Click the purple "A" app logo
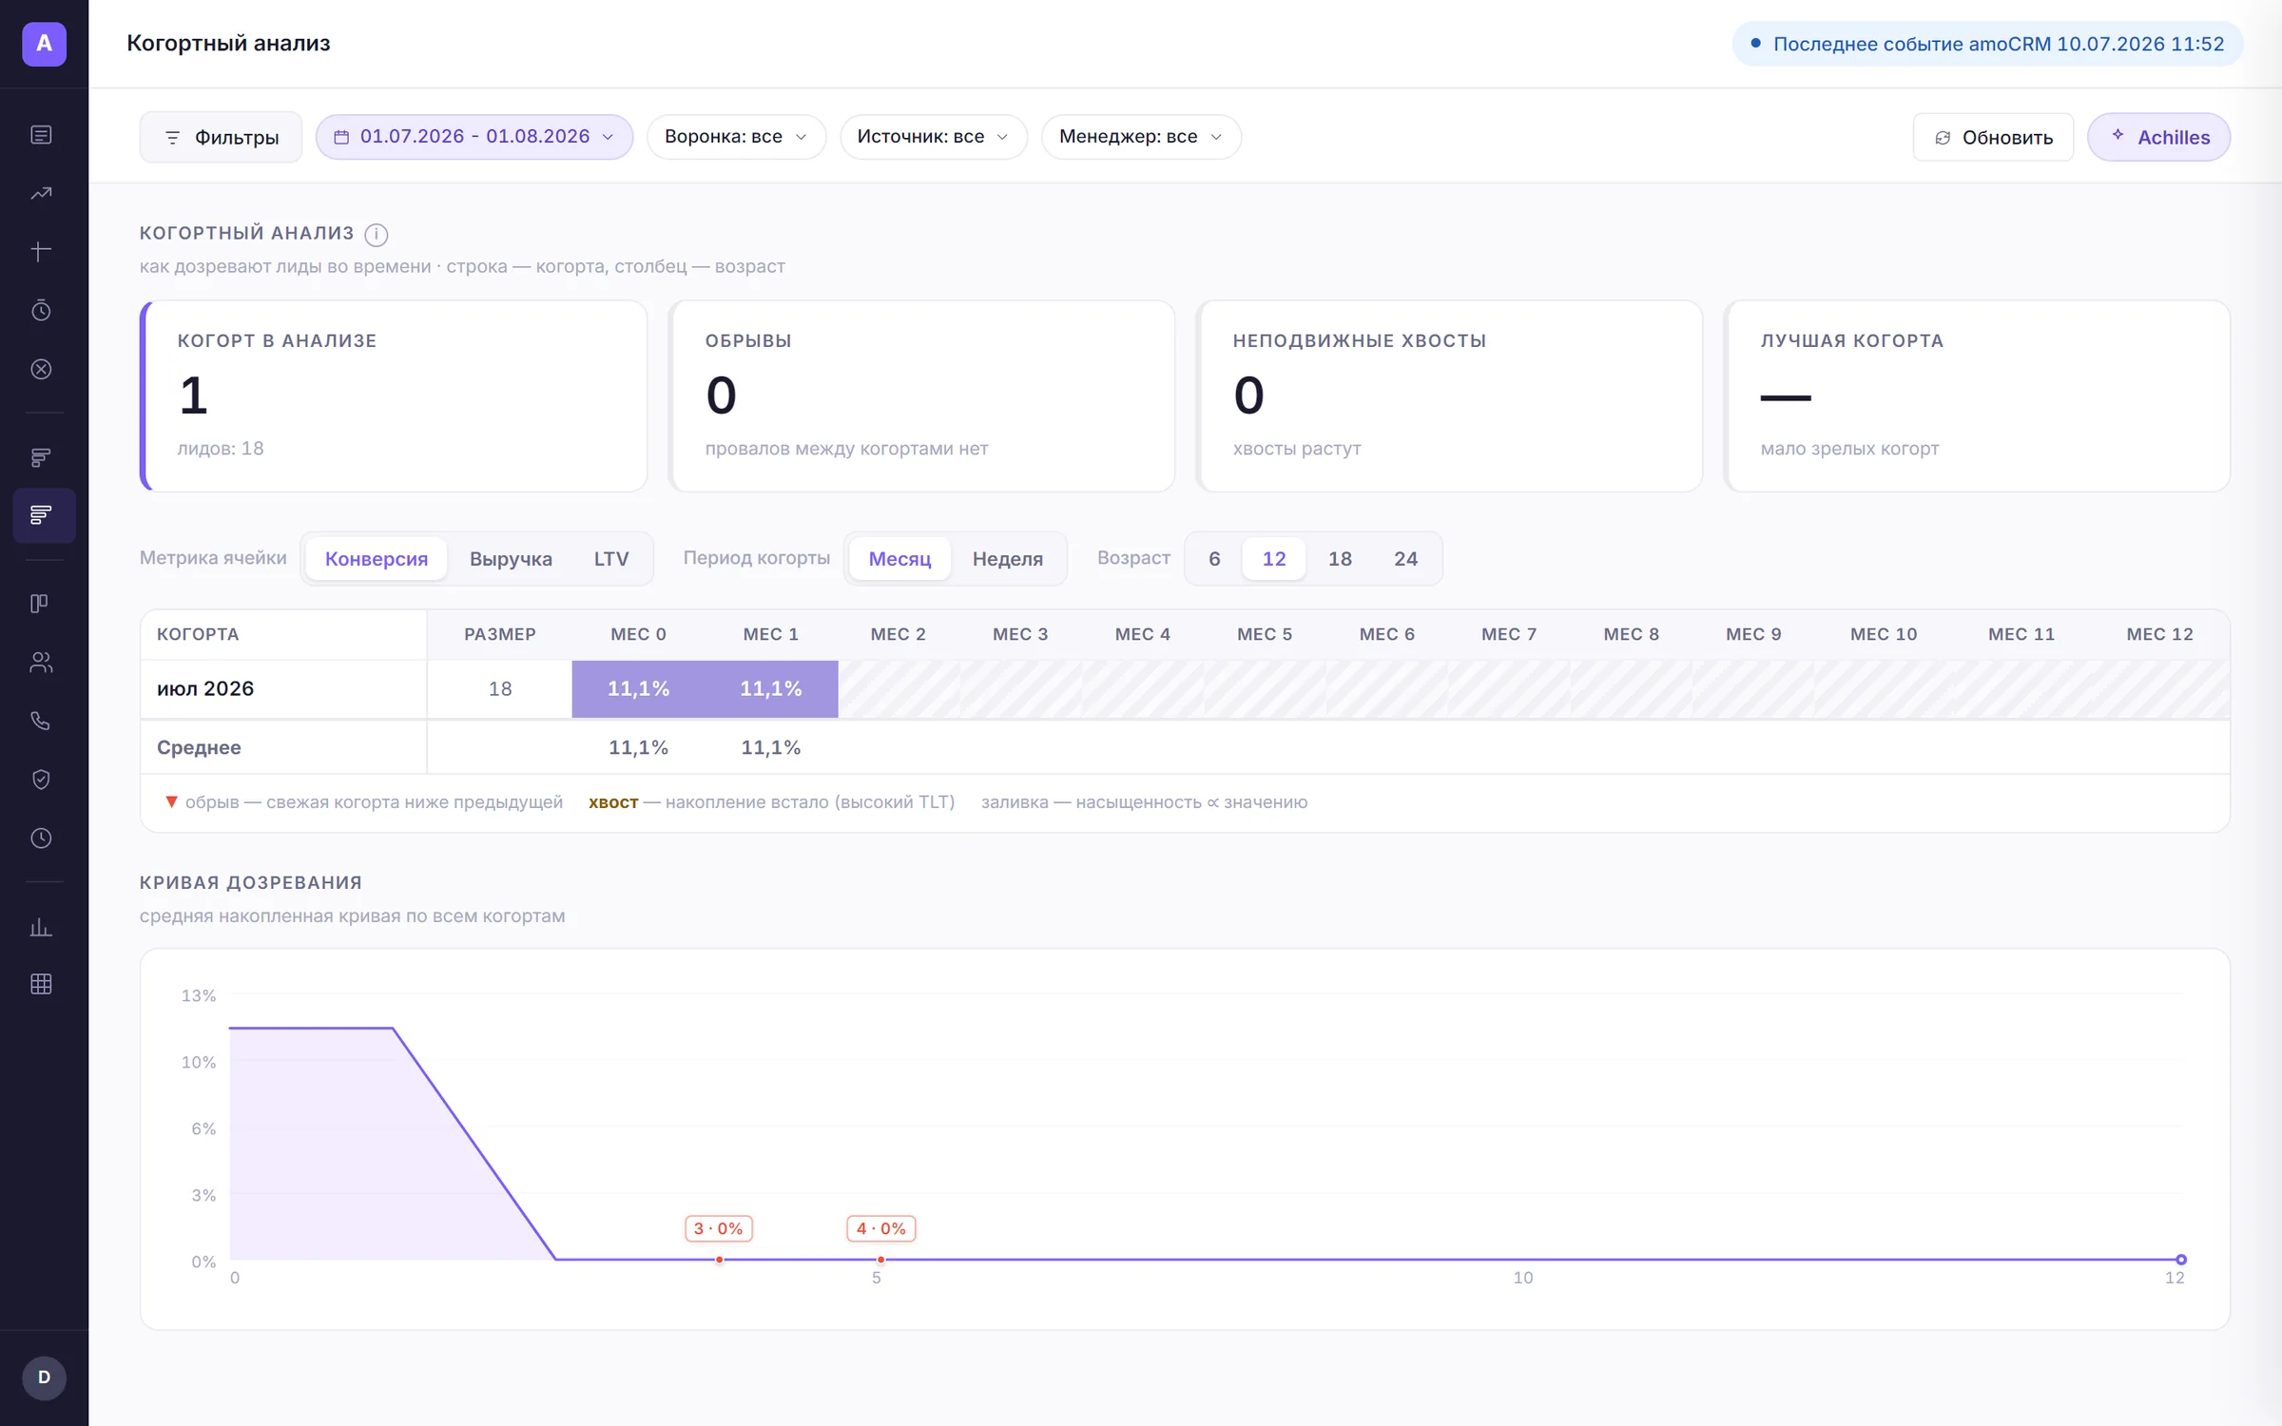 (44, 44)
